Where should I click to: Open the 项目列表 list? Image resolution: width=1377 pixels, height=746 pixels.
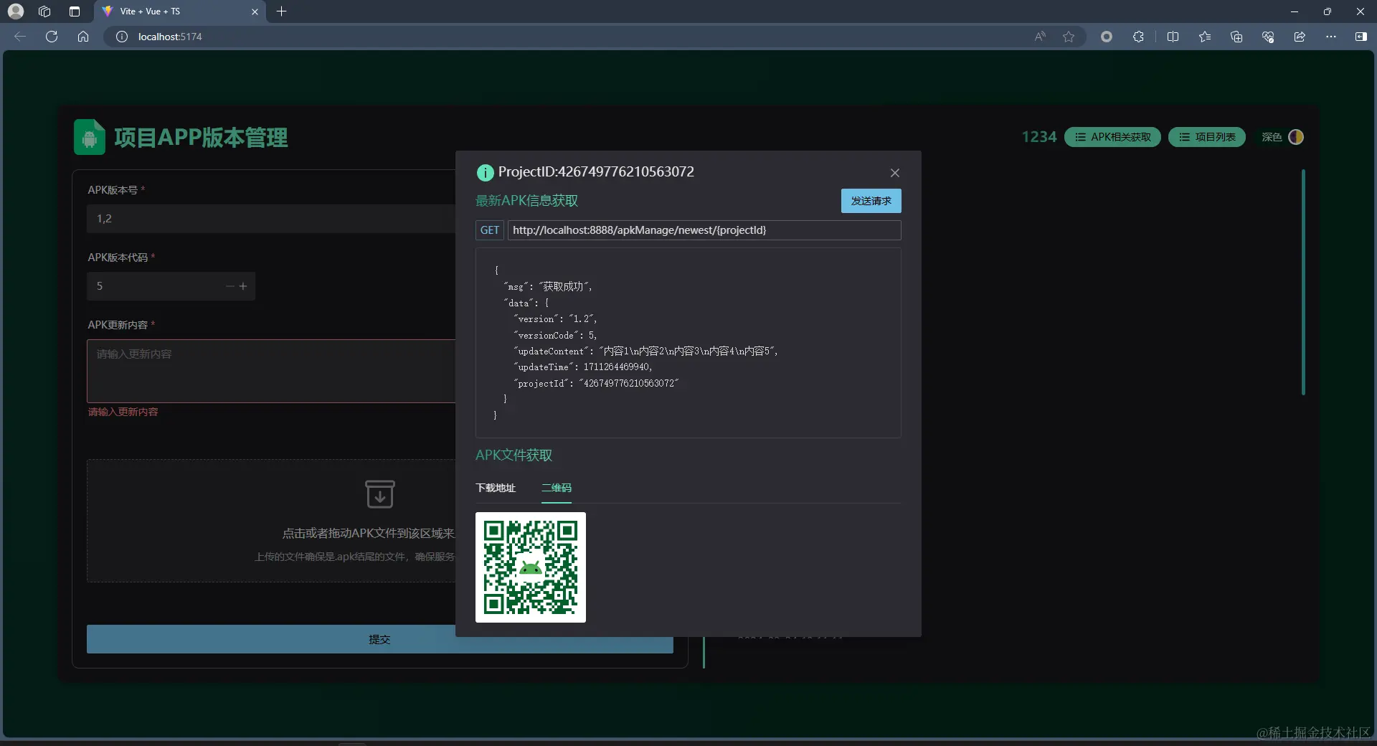click(1207, 137)
